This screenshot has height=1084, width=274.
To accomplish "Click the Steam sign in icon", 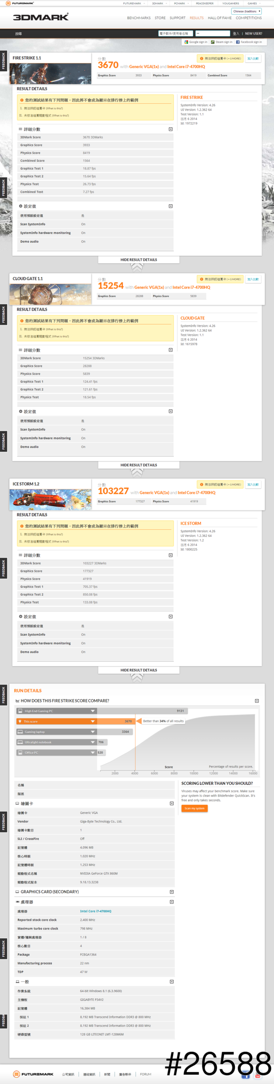I will tap(212, 42).
